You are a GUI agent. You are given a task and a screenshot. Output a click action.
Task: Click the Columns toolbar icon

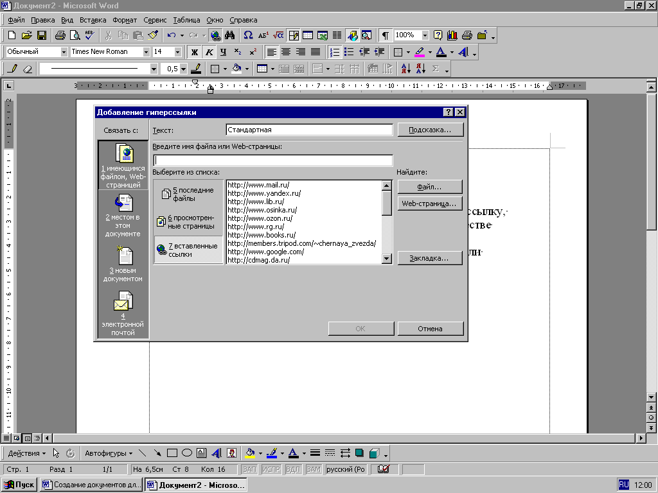coord(337,35)
